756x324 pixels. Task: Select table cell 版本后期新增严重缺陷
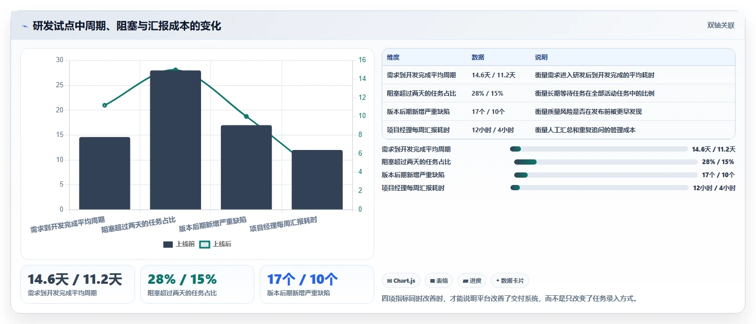418,112
